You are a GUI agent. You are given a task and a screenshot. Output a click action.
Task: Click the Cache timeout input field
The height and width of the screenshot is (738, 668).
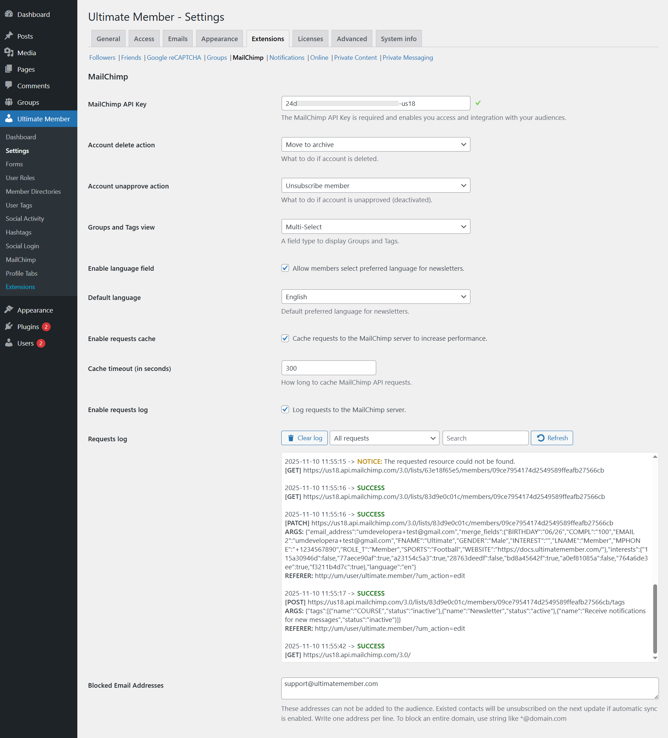(x=329, y=368)
